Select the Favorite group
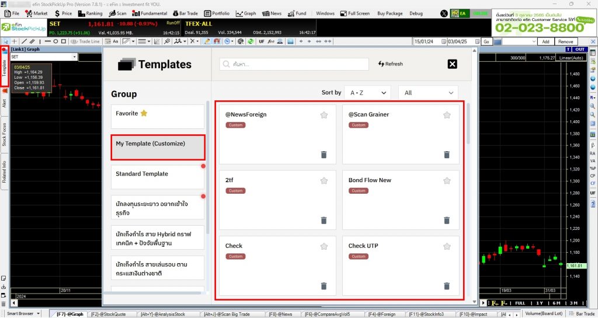 [158, 117]
